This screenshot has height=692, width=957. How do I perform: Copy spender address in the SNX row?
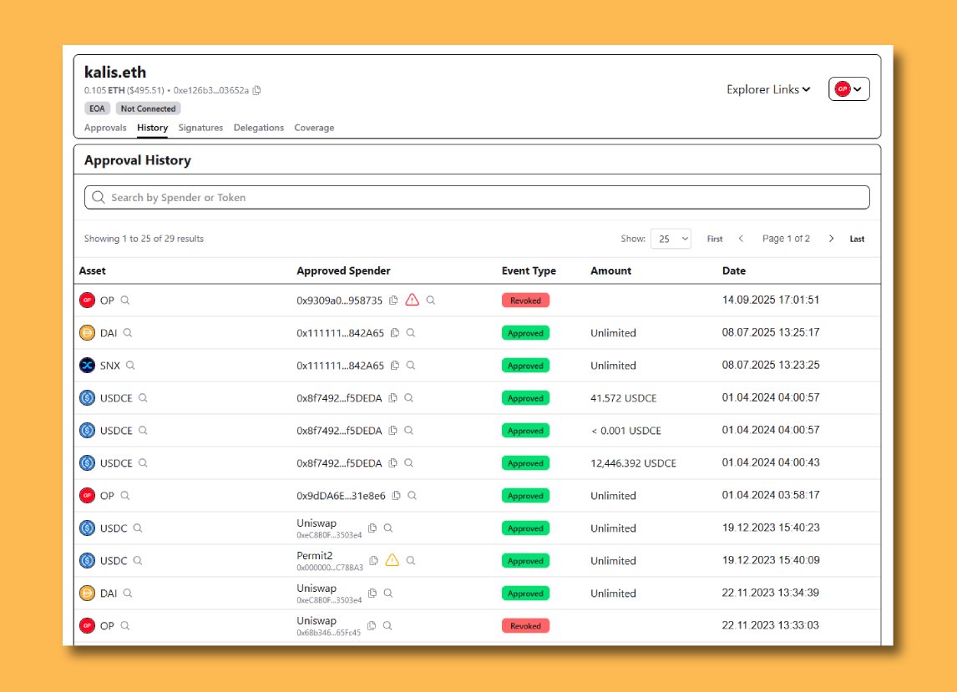click(x=395, y=366)
